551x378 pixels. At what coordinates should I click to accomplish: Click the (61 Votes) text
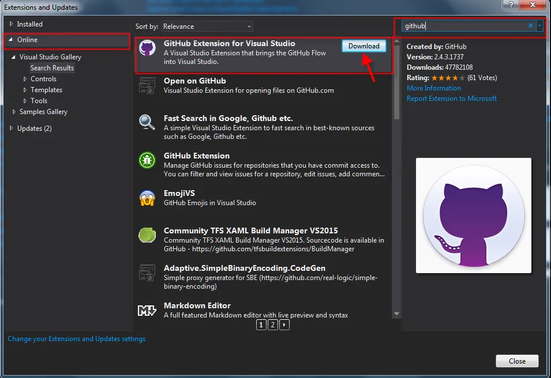pyautogui.click(x=482, y=78)
